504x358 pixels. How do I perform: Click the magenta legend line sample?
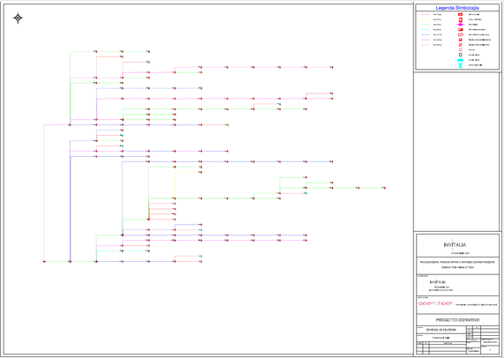coord(426,40)
